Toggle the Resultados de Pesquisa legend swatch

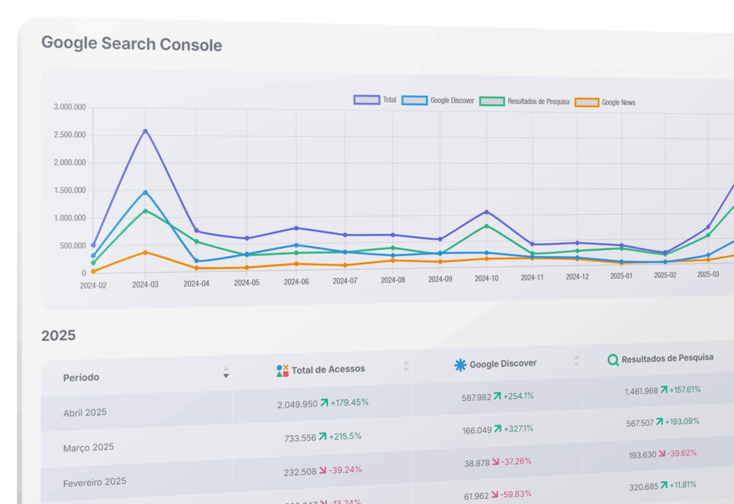click(492, 102)
